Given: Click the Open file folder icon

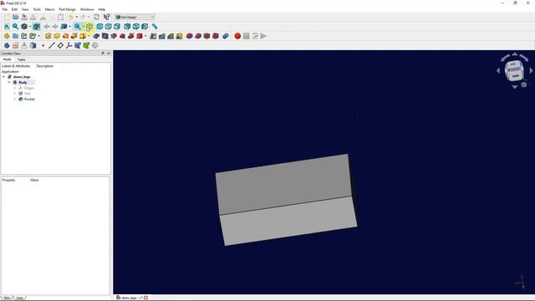Looking at the screenshot, I should (16, 17).
